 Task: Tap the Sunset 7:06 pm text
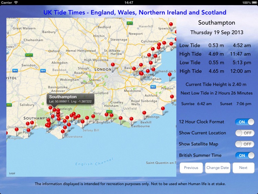(236, 104)
